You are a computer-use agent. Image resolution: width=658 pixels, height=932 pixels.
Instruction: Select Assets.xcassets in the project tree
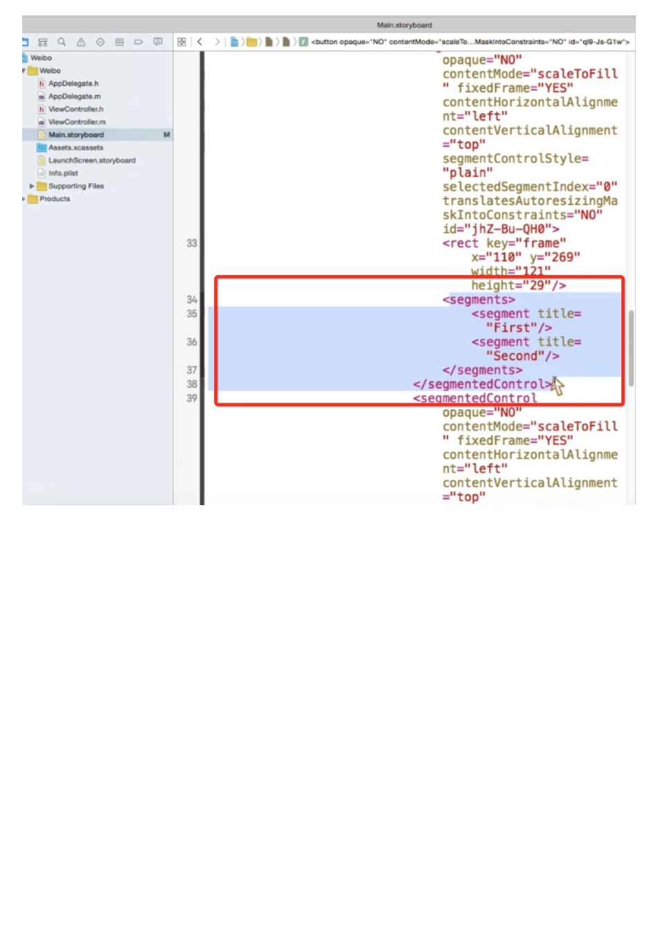point(75,148)
